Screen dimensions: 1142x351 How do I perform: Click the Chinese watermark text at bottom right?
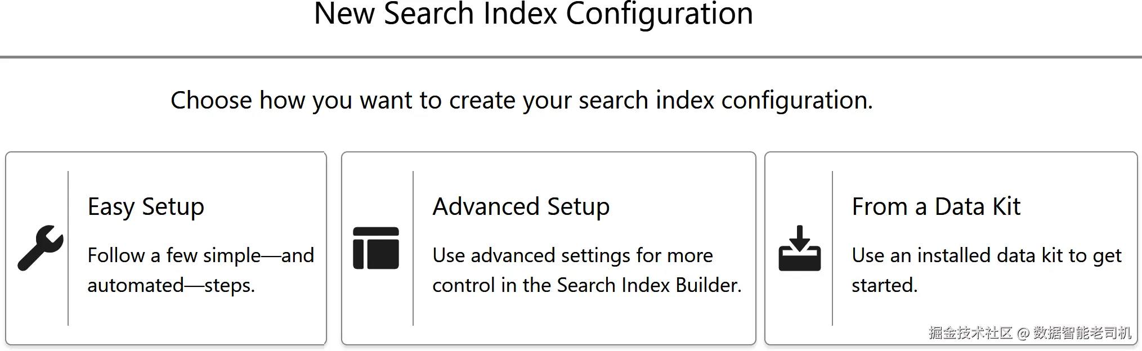[x=1029, y=333]
